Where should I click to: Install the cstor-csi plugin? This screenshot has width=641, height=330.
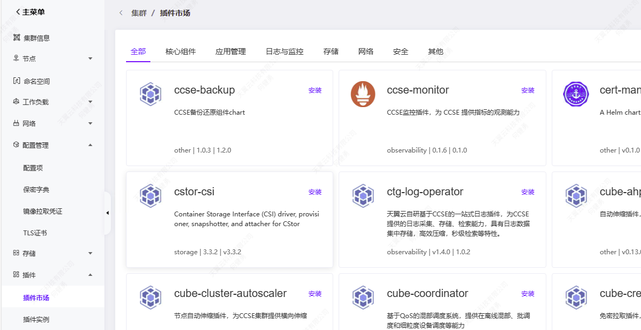point(315,192)
